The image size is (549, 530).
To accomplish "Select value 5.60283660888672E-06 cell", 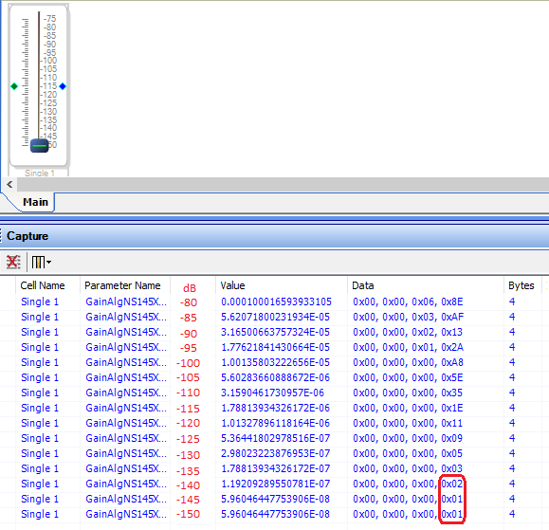I will coord(275,377).
